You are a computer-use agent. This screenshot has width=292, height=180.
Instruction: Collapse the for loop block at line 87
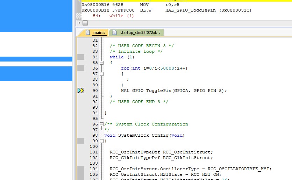pos(102,74)
